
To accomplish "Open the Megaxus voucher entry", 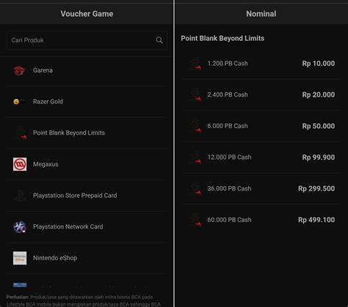I will [x=87, y=164].
